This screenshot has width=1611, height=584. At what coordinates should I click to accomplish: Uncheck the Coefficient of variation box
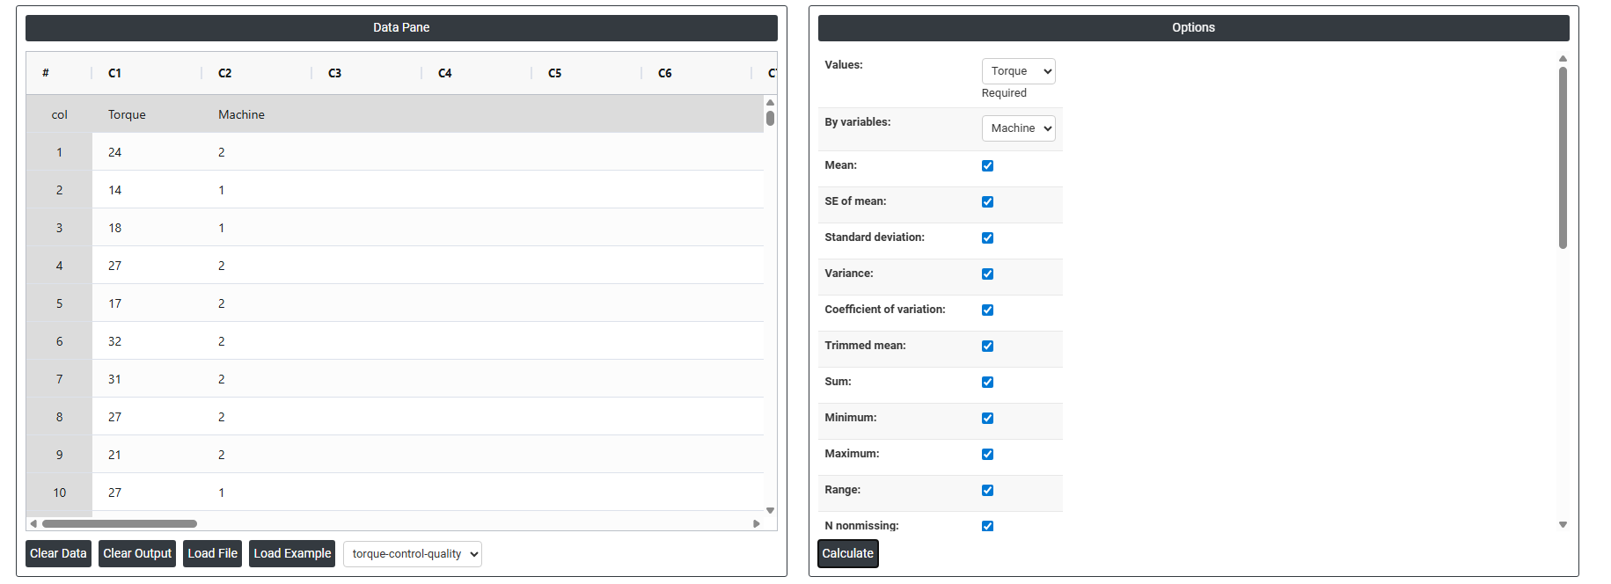[x=987, y=310]
